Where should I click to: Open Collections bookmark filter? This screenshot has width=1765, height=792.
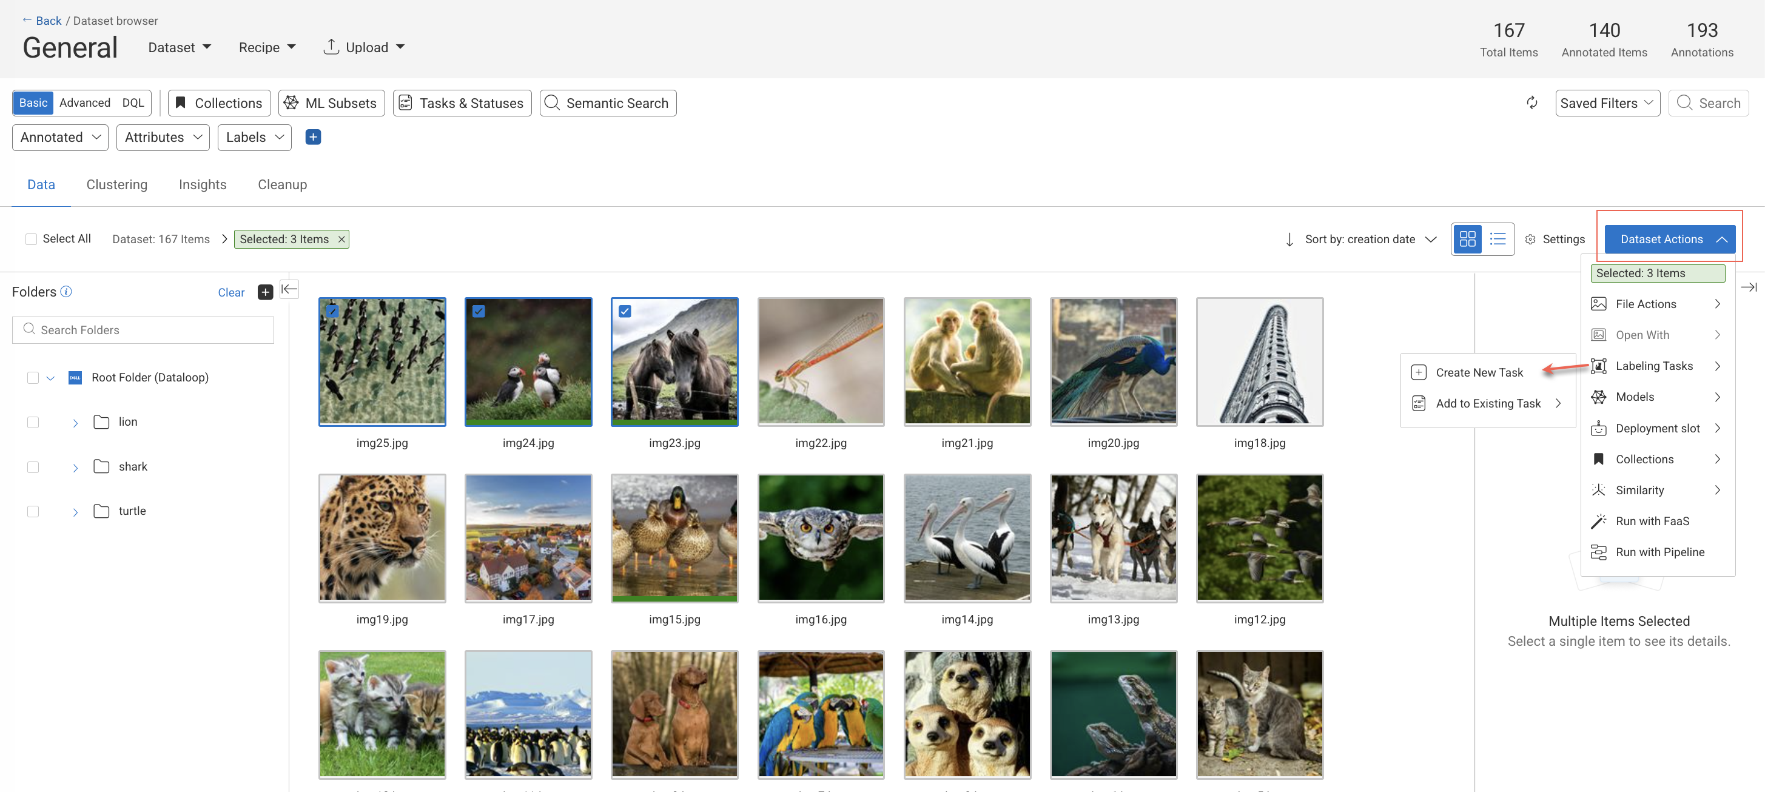(x=219, y=102)
